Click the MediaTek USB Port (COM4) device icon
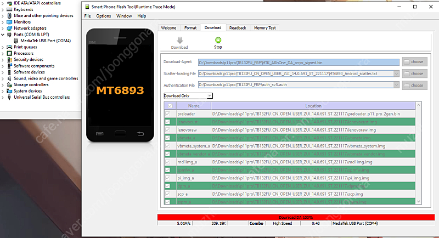Image resolution: width=439 pixels, height=238 pixels. (x=16, y=41)
